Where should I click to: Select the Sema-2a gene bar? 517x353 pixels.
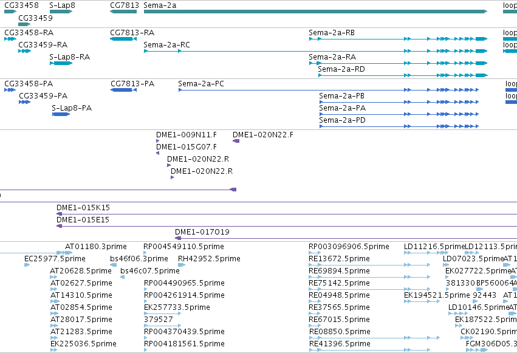315,12
